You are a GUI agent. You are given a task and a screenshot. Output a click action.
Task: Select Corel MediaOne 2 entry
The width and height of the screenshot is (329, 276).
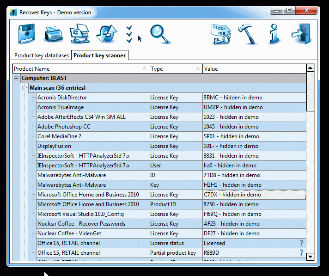click(x=92, y=136)
